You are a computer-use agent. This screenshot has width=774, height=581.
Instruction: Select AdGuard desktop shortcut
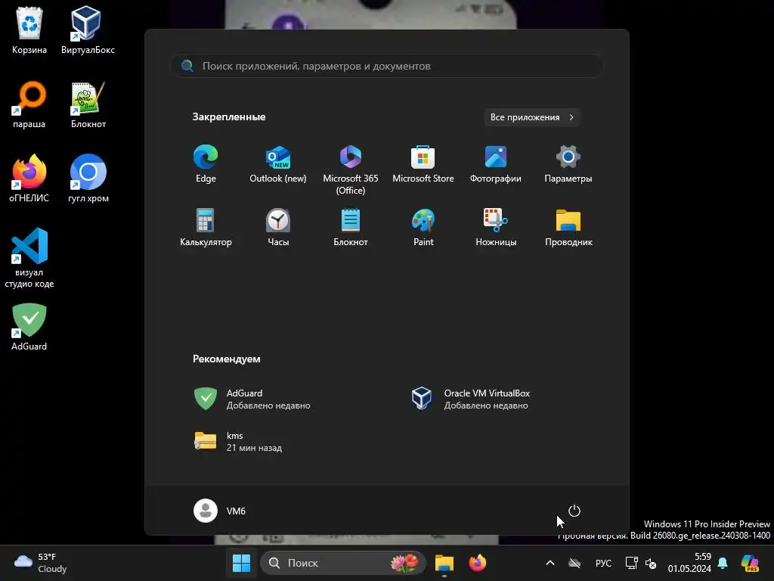29,327
